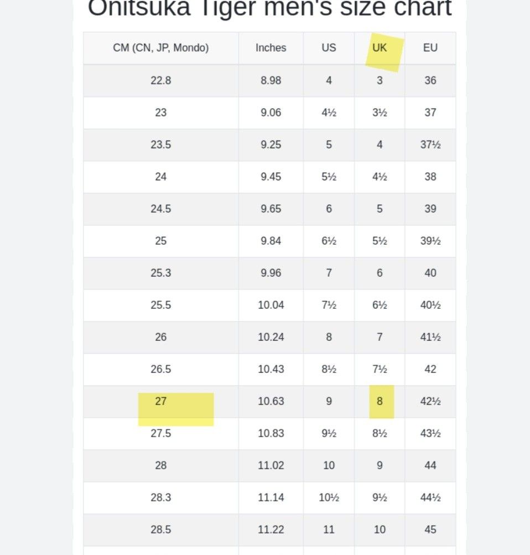Select the 10.63 inches cell
Viewport: 530px width, 555px height.
point(271,401)
